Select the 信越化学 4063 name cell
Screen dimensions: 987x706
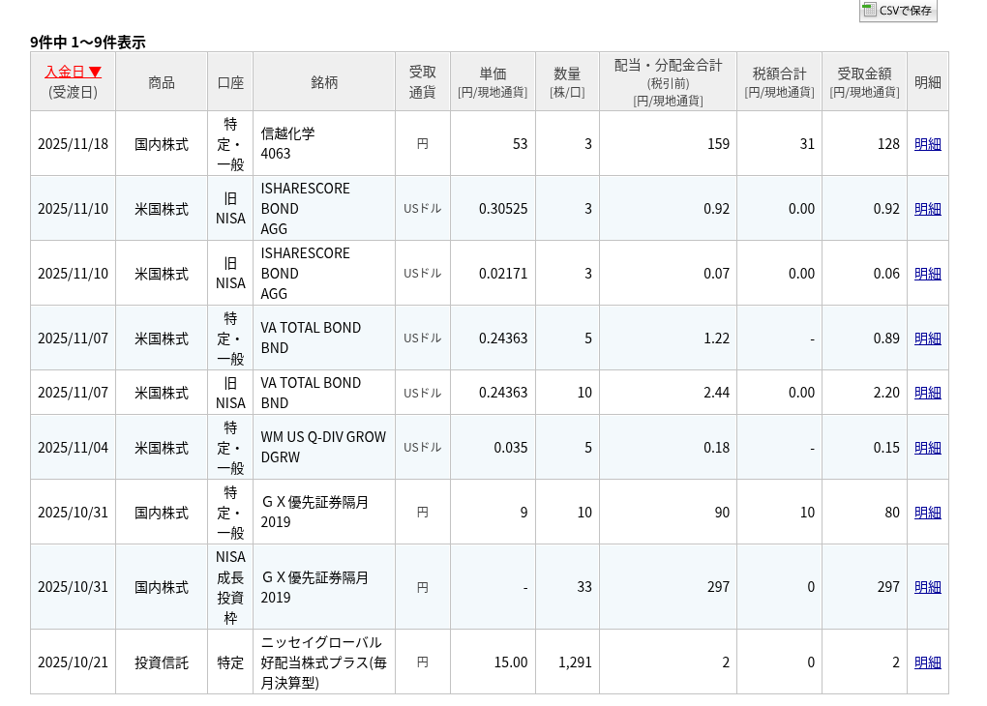click(287, 143)
